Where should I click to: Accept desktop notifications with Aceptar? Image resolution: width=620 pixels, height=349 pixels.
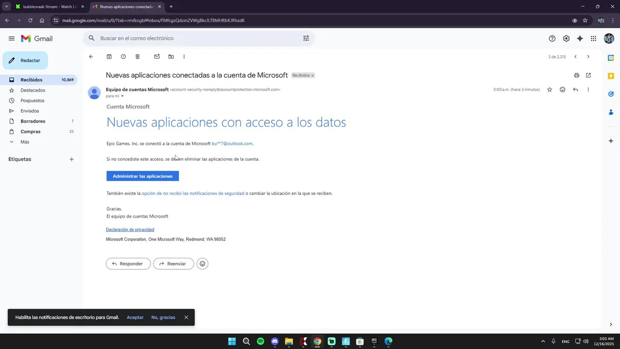(x=135, y=317)
